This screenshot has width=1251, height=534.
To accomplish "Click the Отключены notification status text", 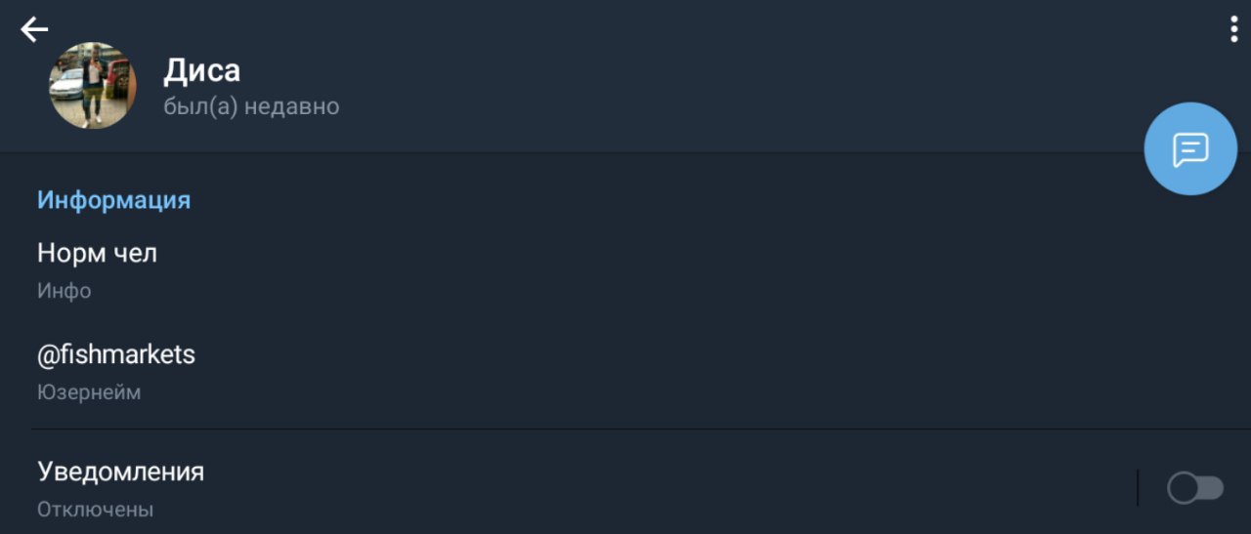I will click(x=95, y=510).
